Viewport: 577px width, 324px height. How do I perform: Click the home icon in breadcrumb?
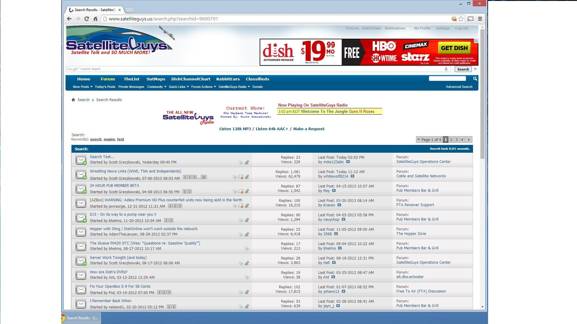tap(73, 100)
